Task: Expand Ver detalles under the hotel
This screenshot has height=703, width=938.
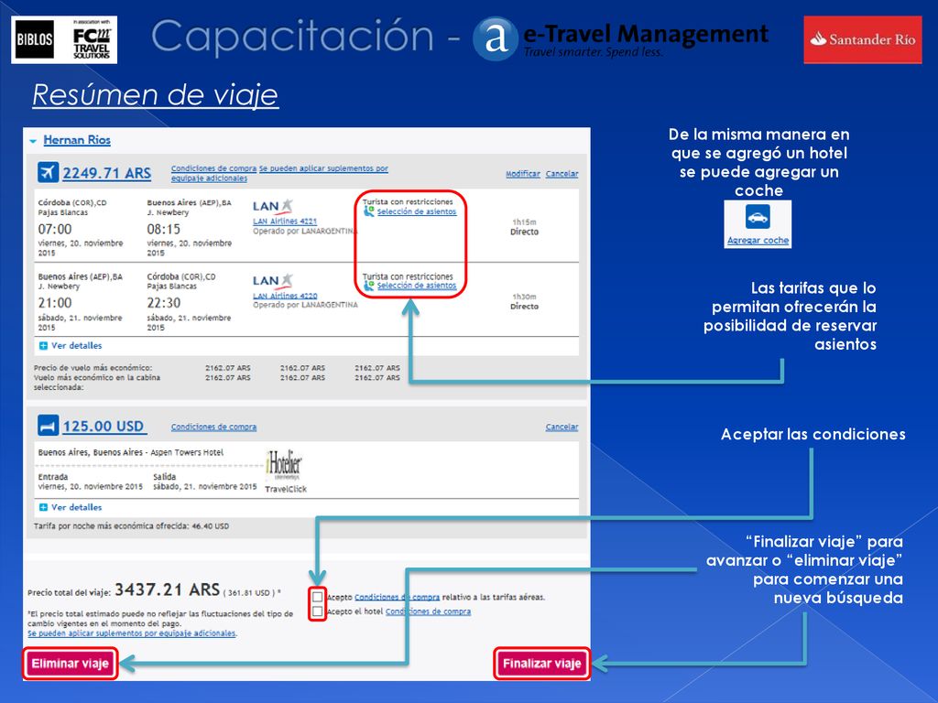Action: pos(71,507)
